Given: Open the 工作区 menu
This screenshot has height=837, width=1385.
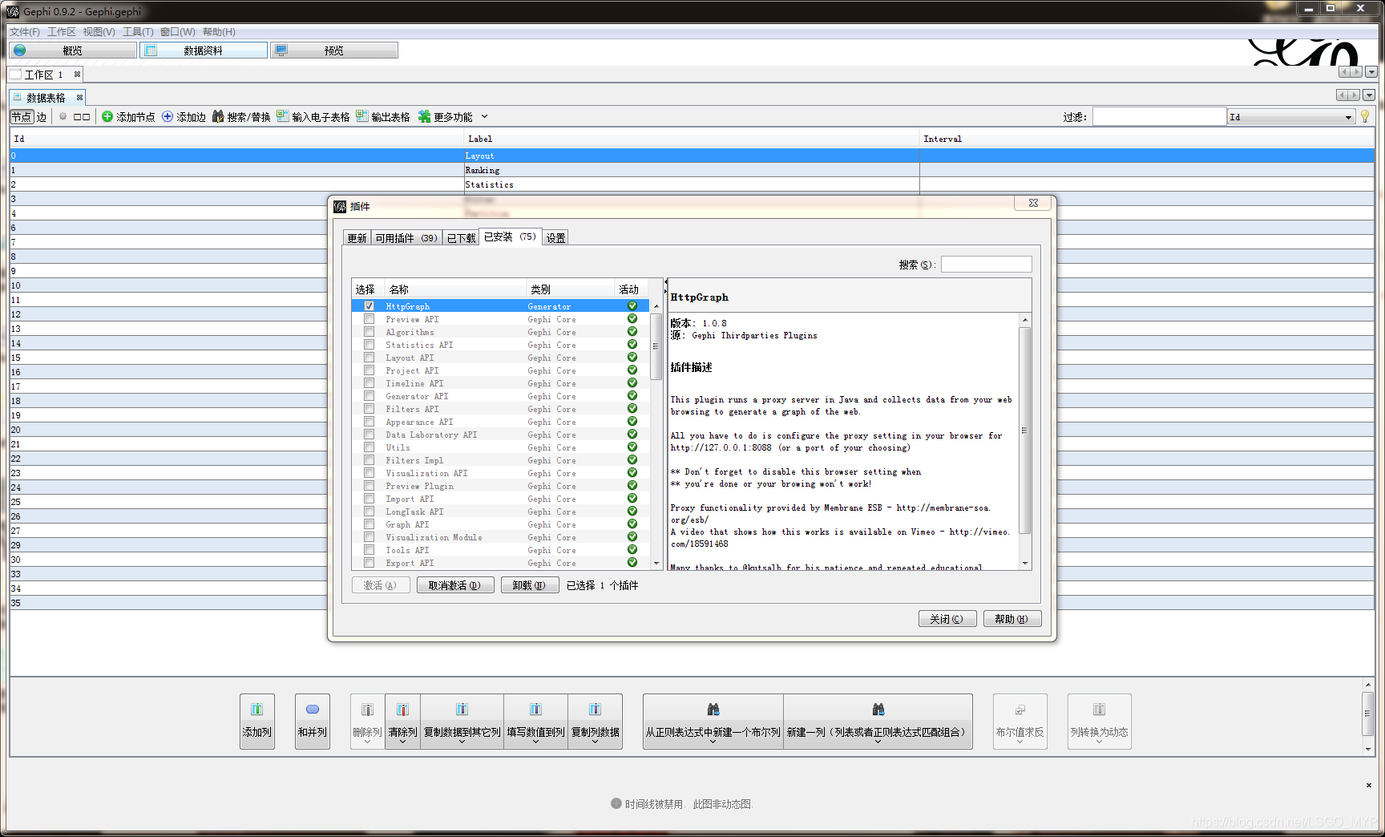Looking at the screenshot, I should click(62, 32).
